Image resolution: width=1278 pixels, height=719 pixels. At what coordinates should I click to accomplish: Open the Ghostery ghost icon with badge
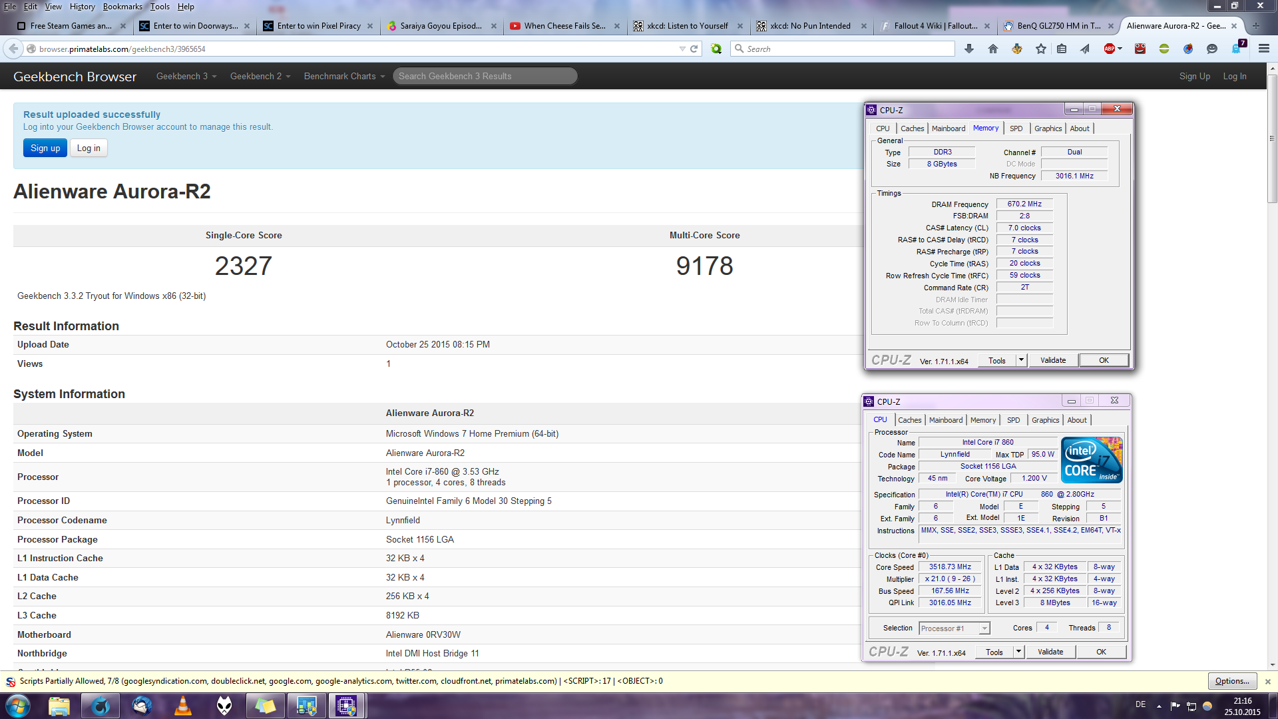point(1238,48)
